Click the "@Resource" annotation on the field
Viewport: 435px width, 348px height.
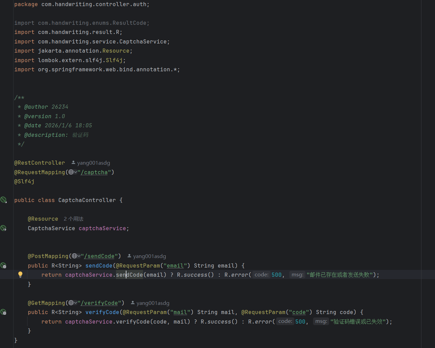43,219
